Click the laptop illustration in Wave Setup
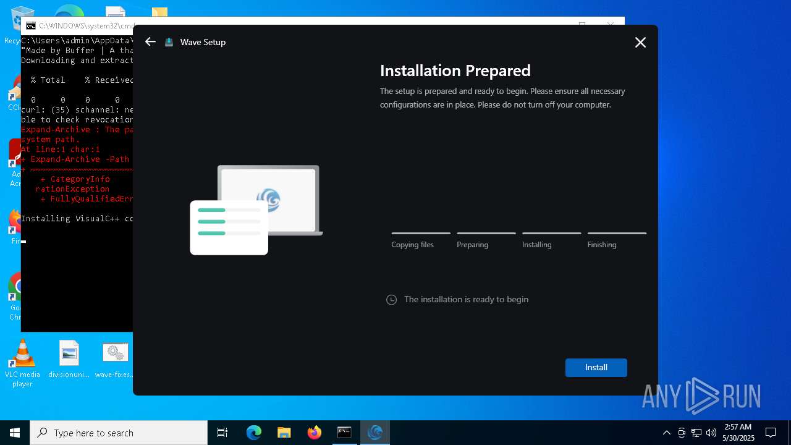The height and width of the screenshot is (445, 791). 256,210
